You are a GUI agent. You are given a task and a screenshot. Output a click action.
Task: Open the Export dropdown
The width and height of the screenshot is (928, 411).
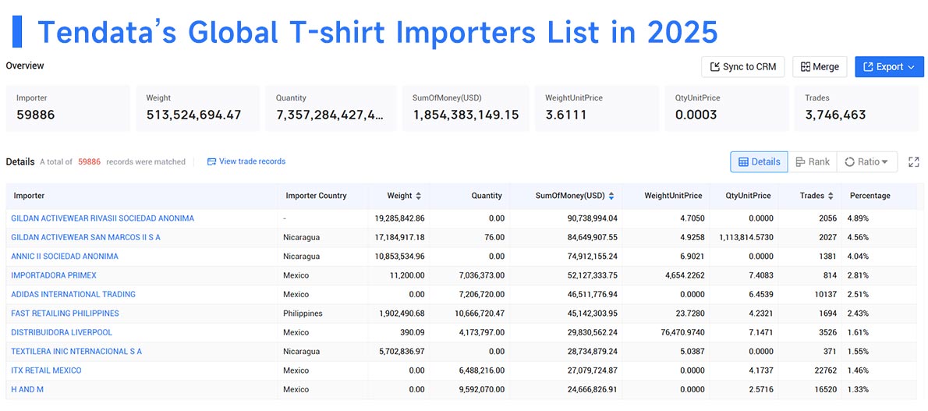tap(889, 67)
